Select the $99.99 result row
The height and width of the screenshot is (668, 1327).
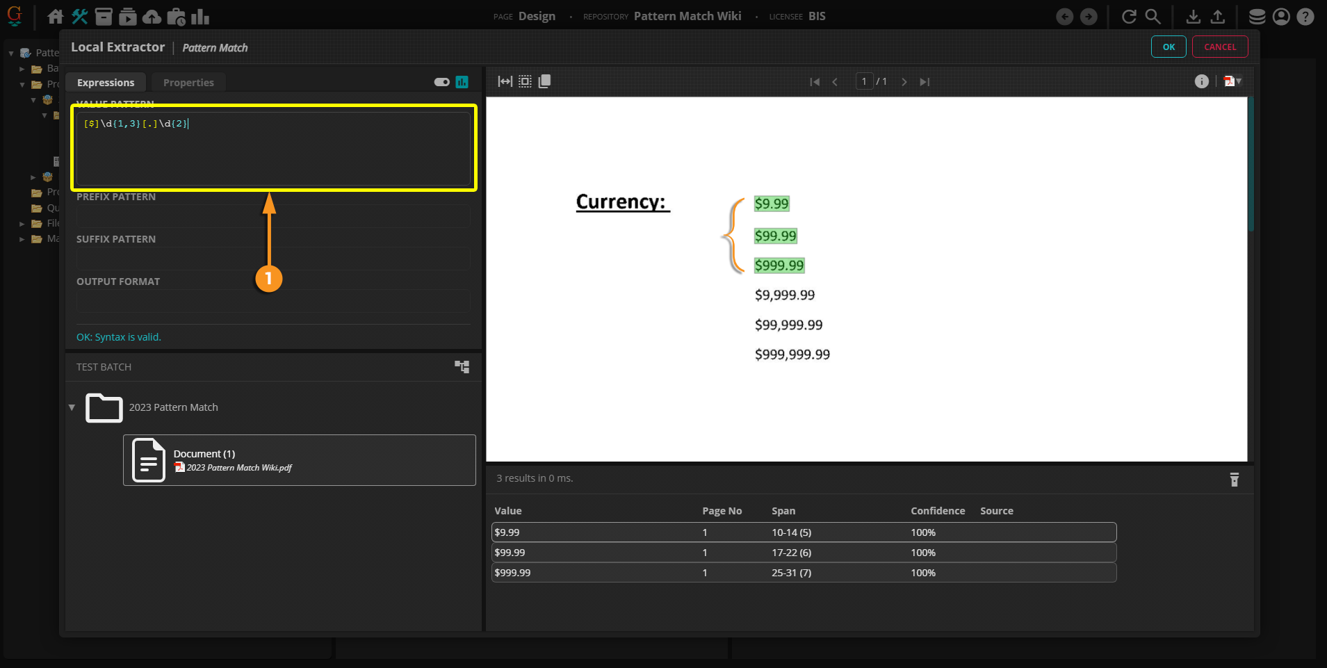tap(803, 553)
